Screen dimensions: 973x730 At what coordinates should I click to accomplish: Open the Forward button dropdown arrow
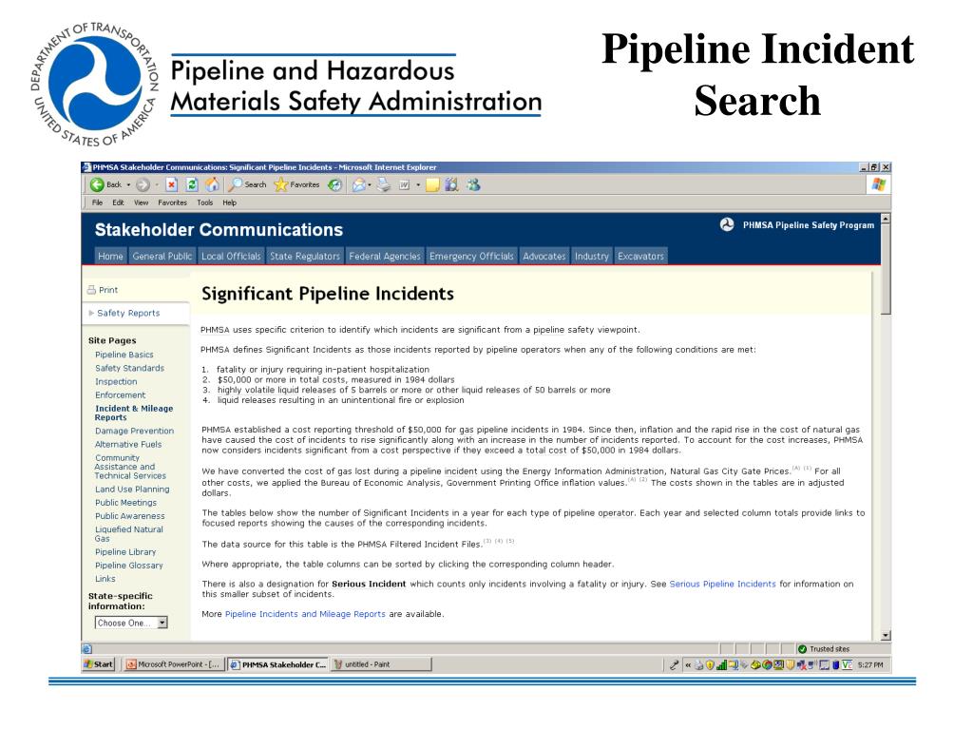click(157, 185)
